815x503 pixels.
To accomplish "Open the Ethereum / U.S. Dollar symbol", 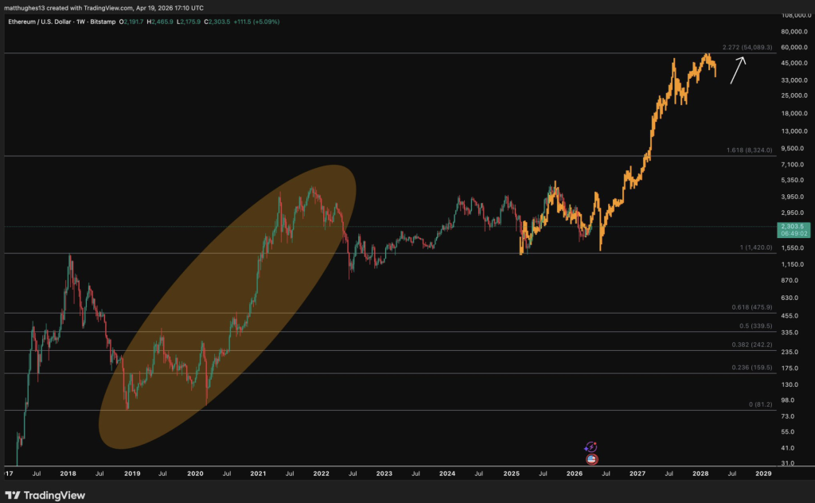I will coord(40,23).
